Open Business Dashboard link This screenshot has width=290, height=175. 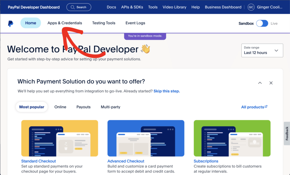(223, 7)
